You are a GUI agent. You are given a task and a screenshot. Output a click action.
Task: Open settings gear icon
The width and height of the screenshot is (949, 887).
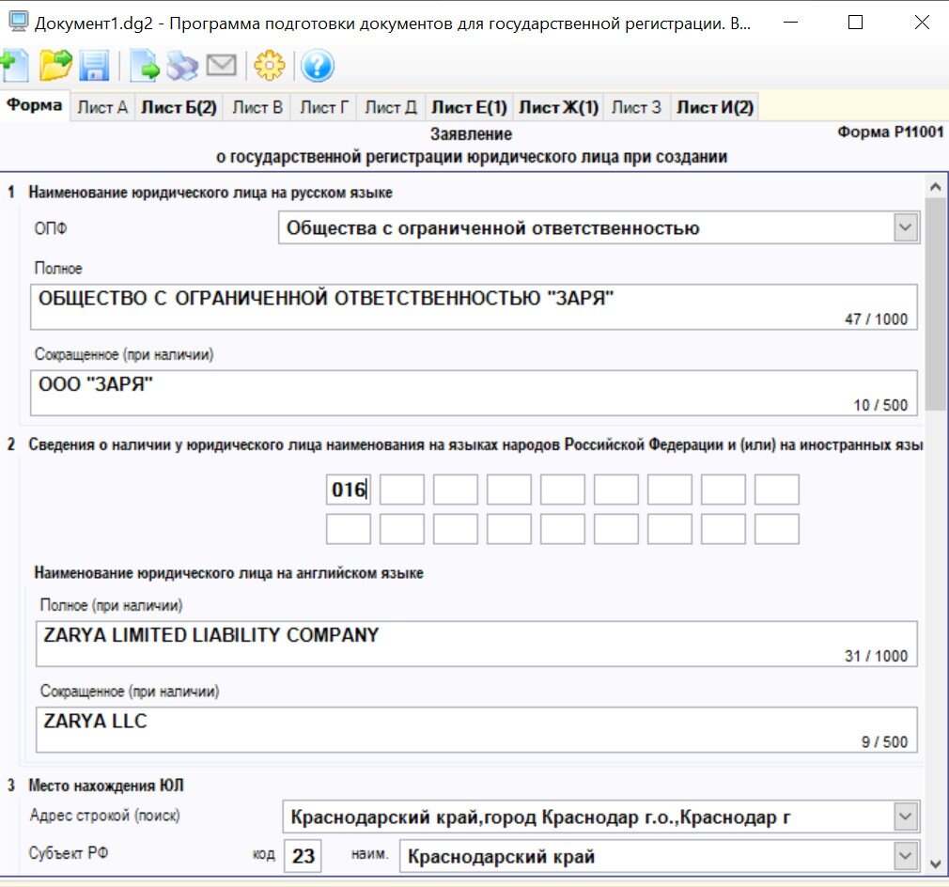coord(270,66)
